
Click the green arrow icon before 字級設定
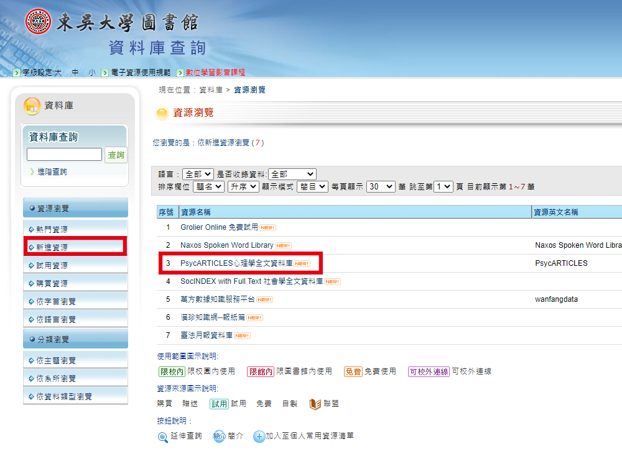click(x=16, y=73)
